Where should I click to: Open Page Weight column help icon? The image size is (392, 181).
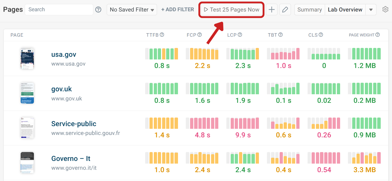click(x=377, y=35)
